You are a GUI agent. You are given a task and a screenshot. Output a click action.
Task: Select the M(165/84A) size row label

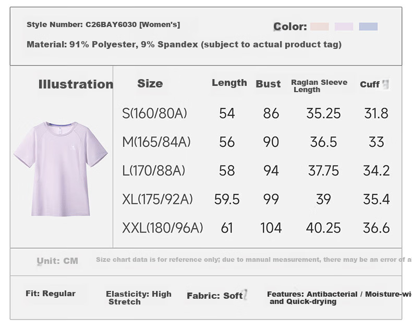pyautogui.click(x=156, y=142)
